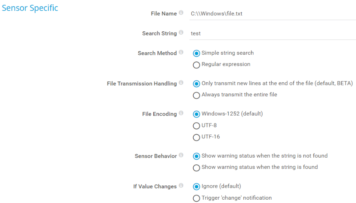The image size is (356, 203).
Task: Focus the Search String text field
Action: [272, 33]
